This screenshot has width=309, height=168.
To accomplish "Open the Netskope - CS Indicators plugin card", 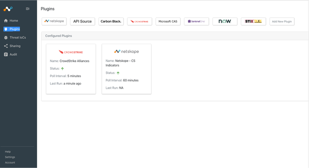I will tap(126, 69).
